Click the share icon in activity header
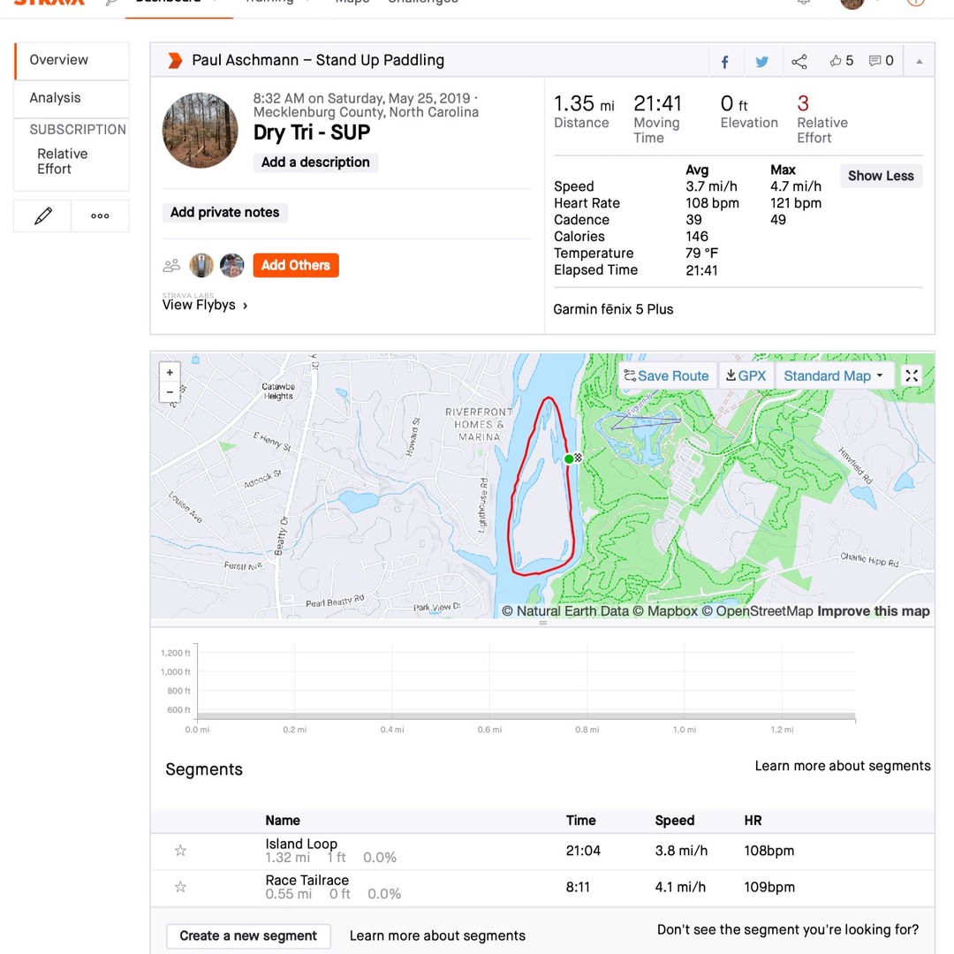Viewport: 954px width, 954px height. click(799, 62)
